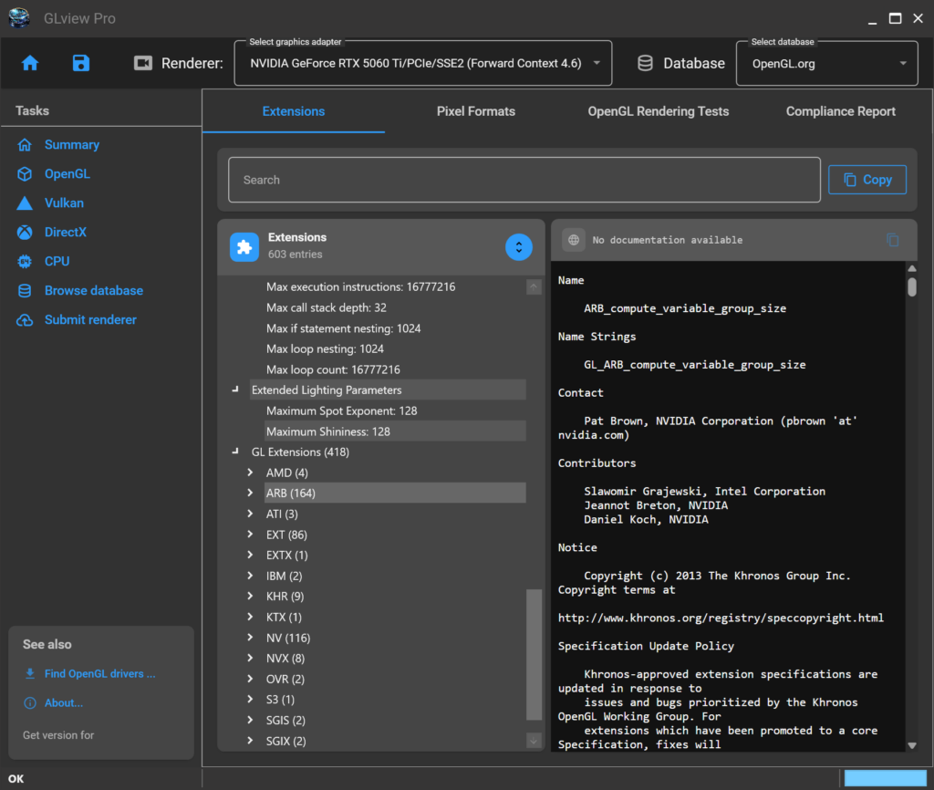The image size is (934, 790).
Task: Expand the NV (116) extensions node
Action: [x=250, y=638]
